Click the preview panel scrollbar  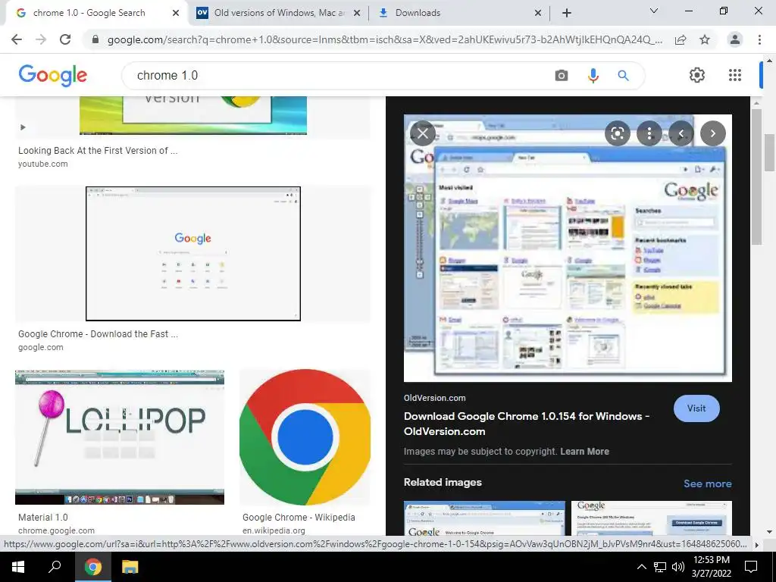(x=756, y=177)
